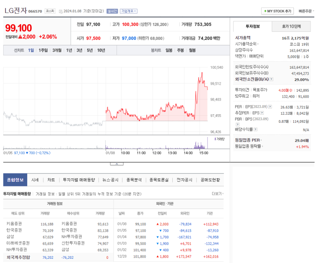Image resolution: width=324 pixels, height=263 pixels.
Task: Click the 고가 100,300 price value
Action: [x=130, y=24]
